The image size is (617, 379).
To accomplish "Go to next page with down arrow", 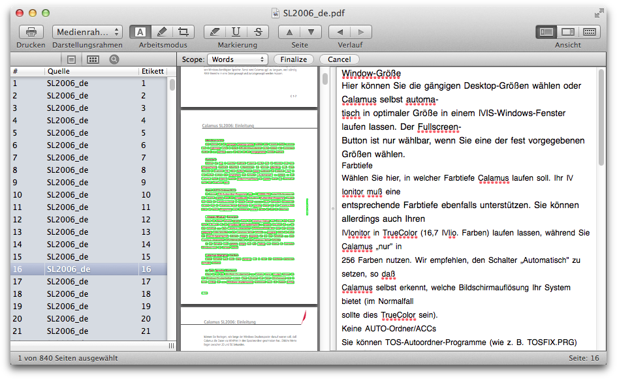I will (x=311, y=32).
